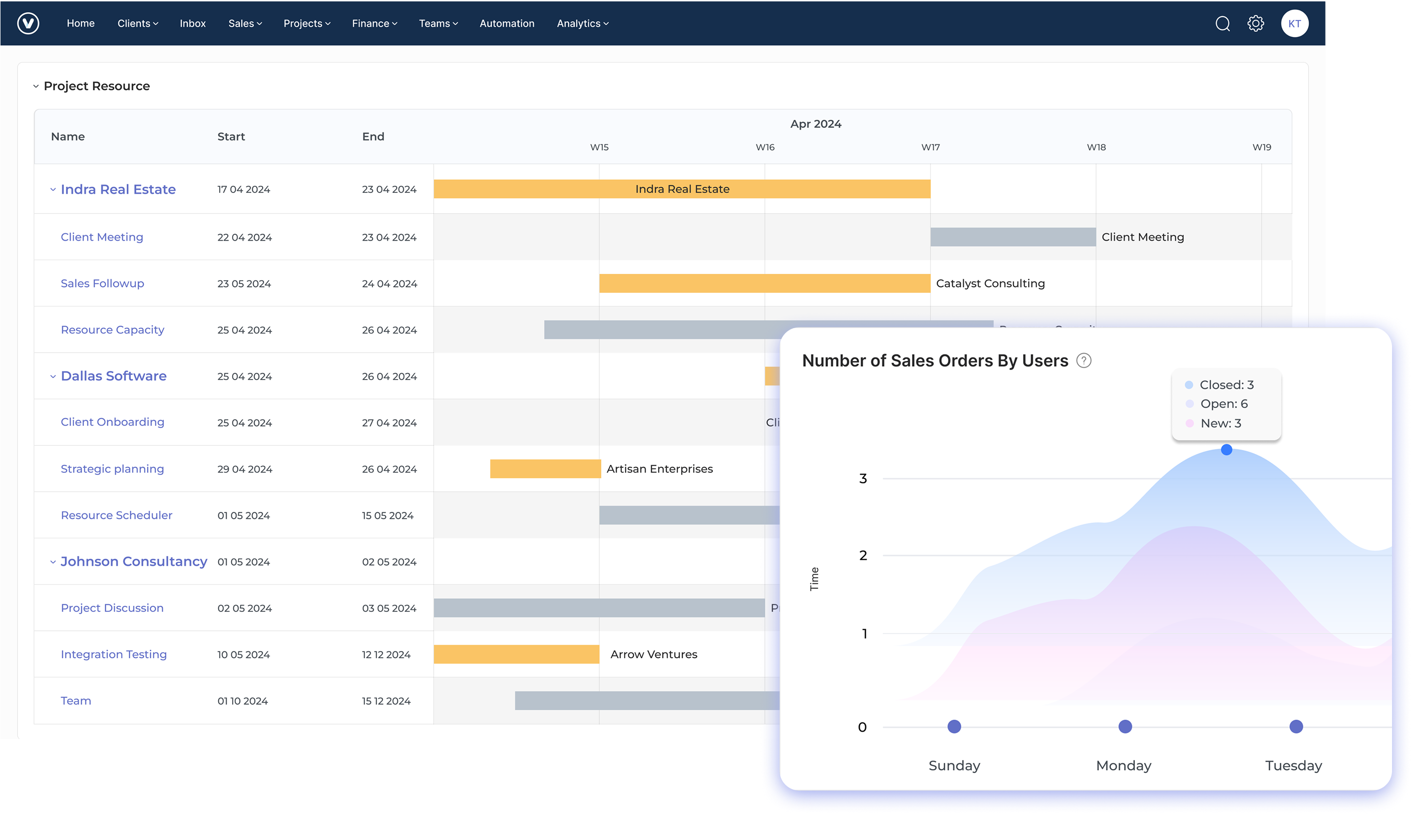The height and width of the screenshot is (815, 1412).
Task: Click the yellow Indra Real Estate Gantt bar
Action: (682, 189)
